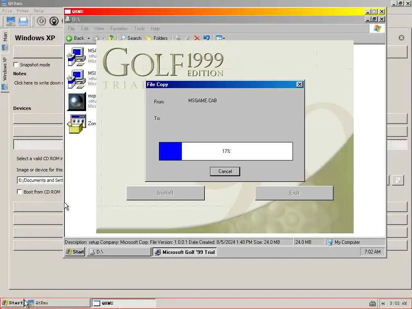This screenshot has width=412, height=309.
Task: Click the red X Delete icon in Explorer toolbar
Action: (x=197, y=38)
